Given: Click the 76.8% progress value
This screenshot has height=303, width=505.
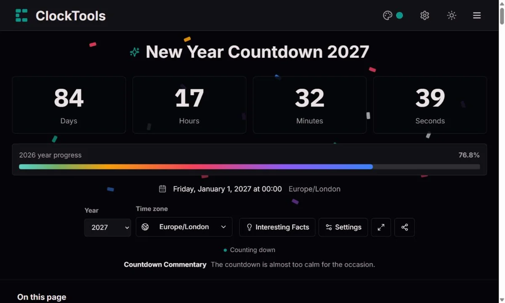Looking at the screenshot, I should click(469, 155).
